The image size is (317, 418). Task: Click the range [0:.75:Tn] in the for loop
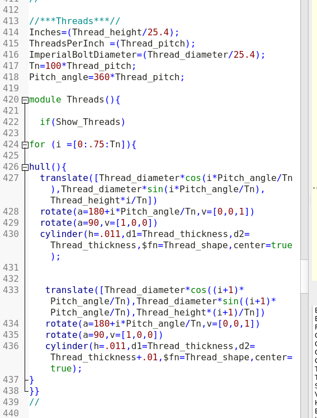click(x=99, y=144)
